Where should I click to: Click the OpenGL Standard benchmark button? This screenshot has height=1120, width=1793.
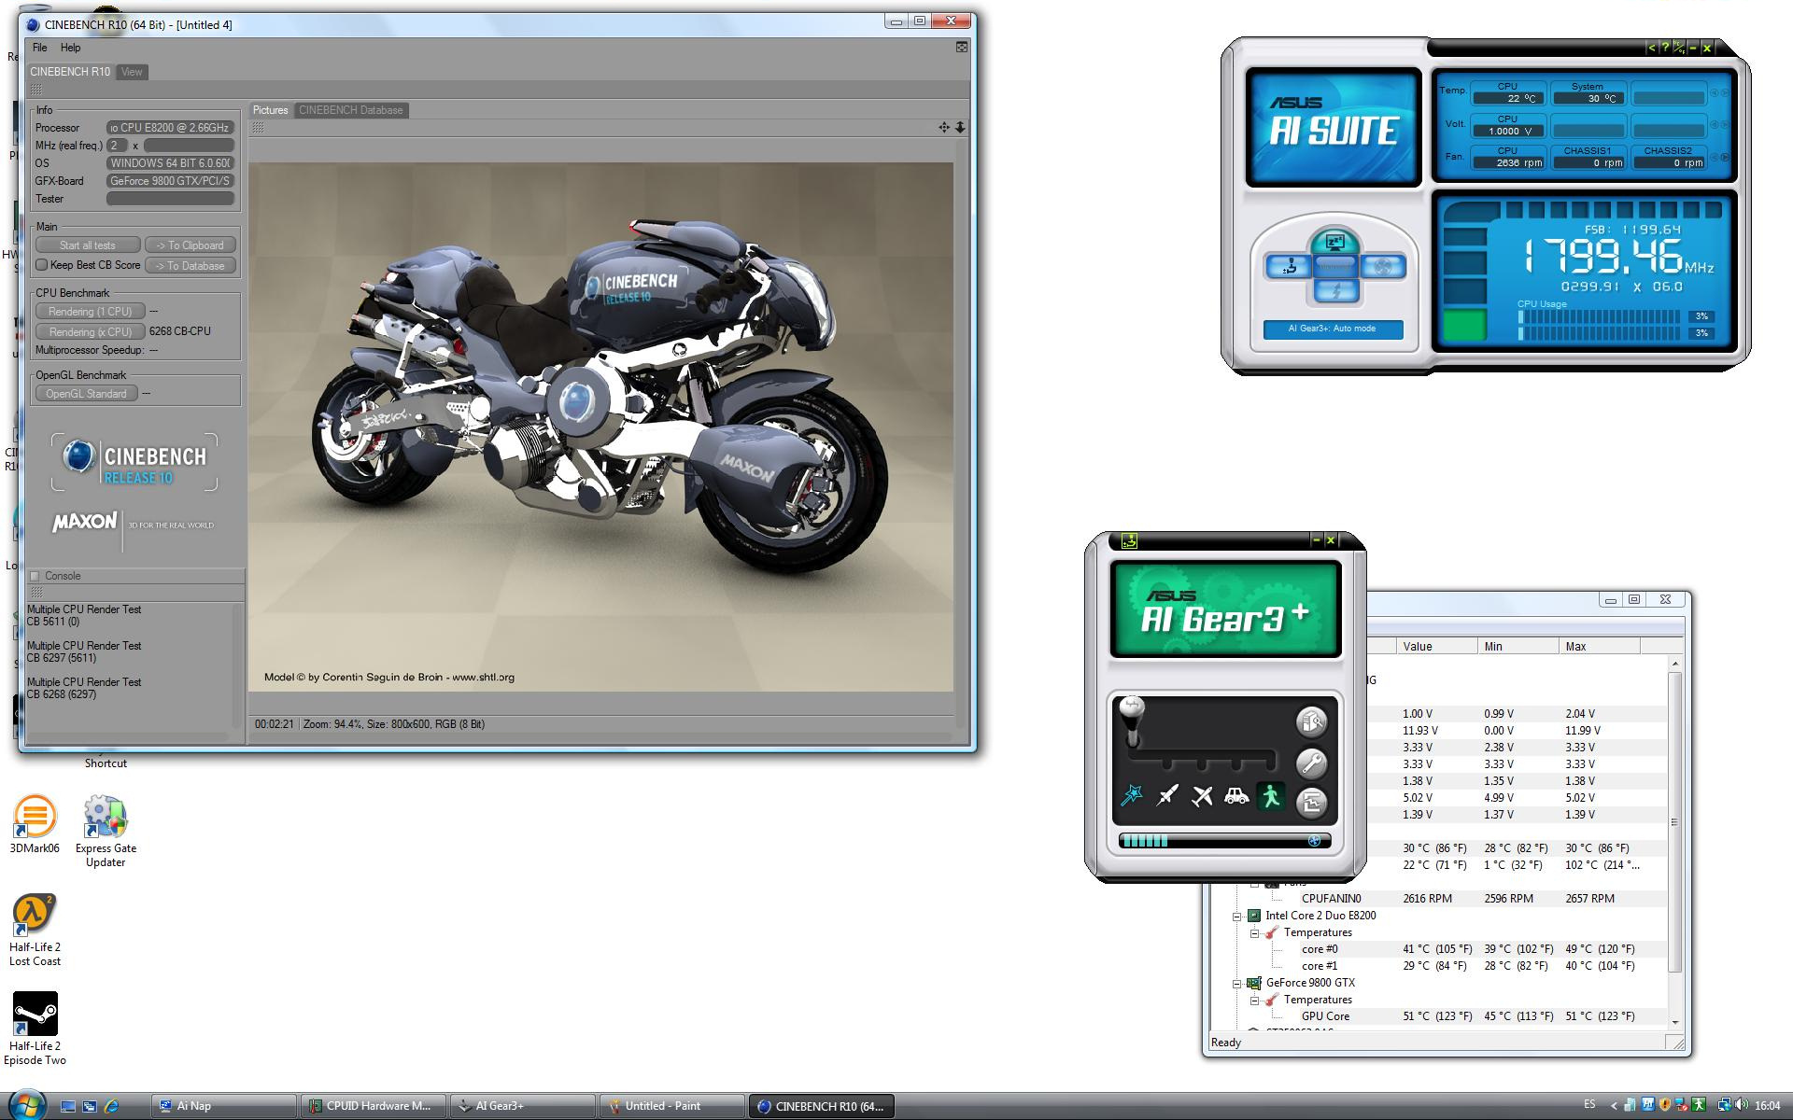click(86, 394)
